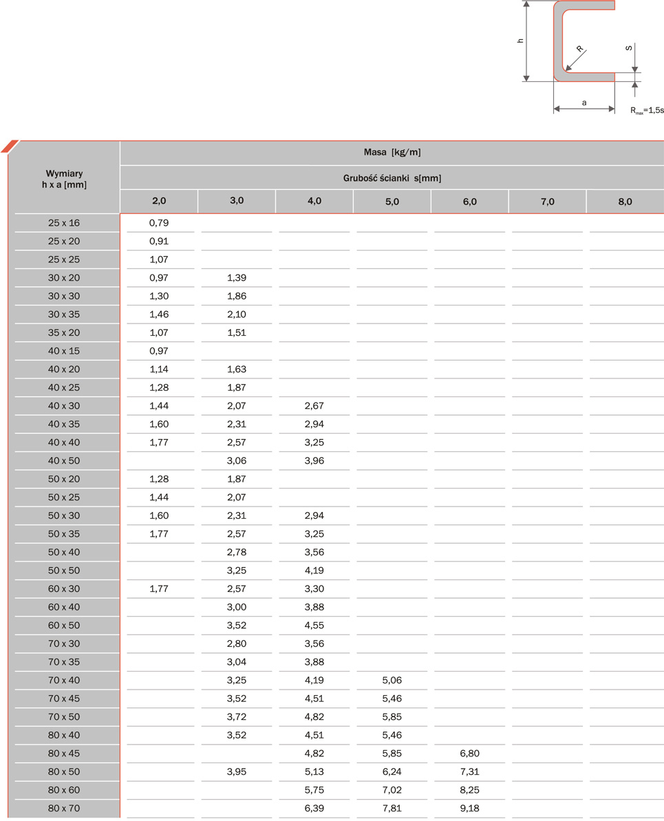Click the 40 x 25 row label
Image resolution: width=664 pixels, height=821 pixels.
tap(64, 387)
